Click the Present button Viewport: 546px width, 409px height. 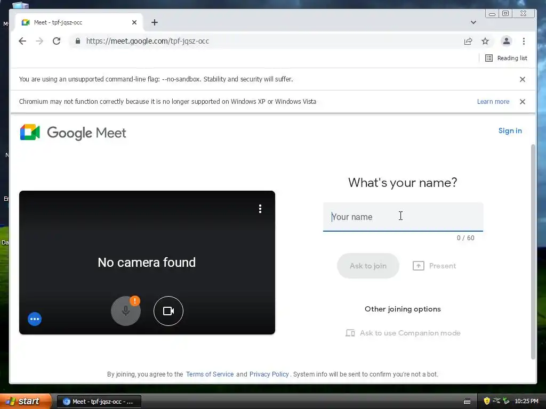coord(434,266)
